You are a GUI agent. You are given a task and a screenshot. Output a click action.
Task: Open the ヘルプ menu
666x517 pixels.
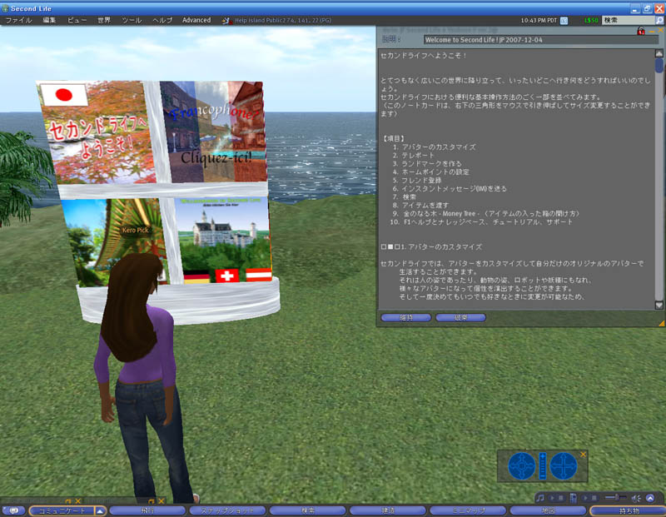[x=162, y=20]
